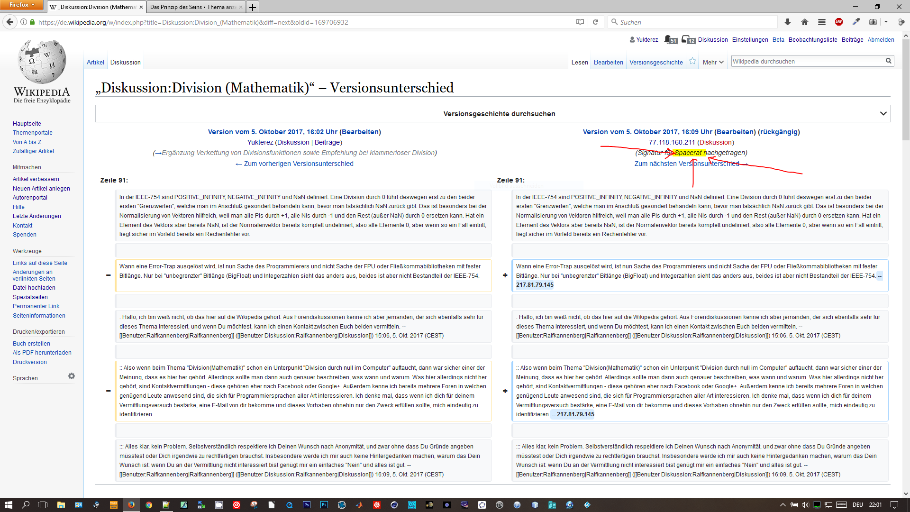This screenshot has width=910, height=512.
Task: Go to Zum vorherigen Versionsunterschied
Action: 294,164
